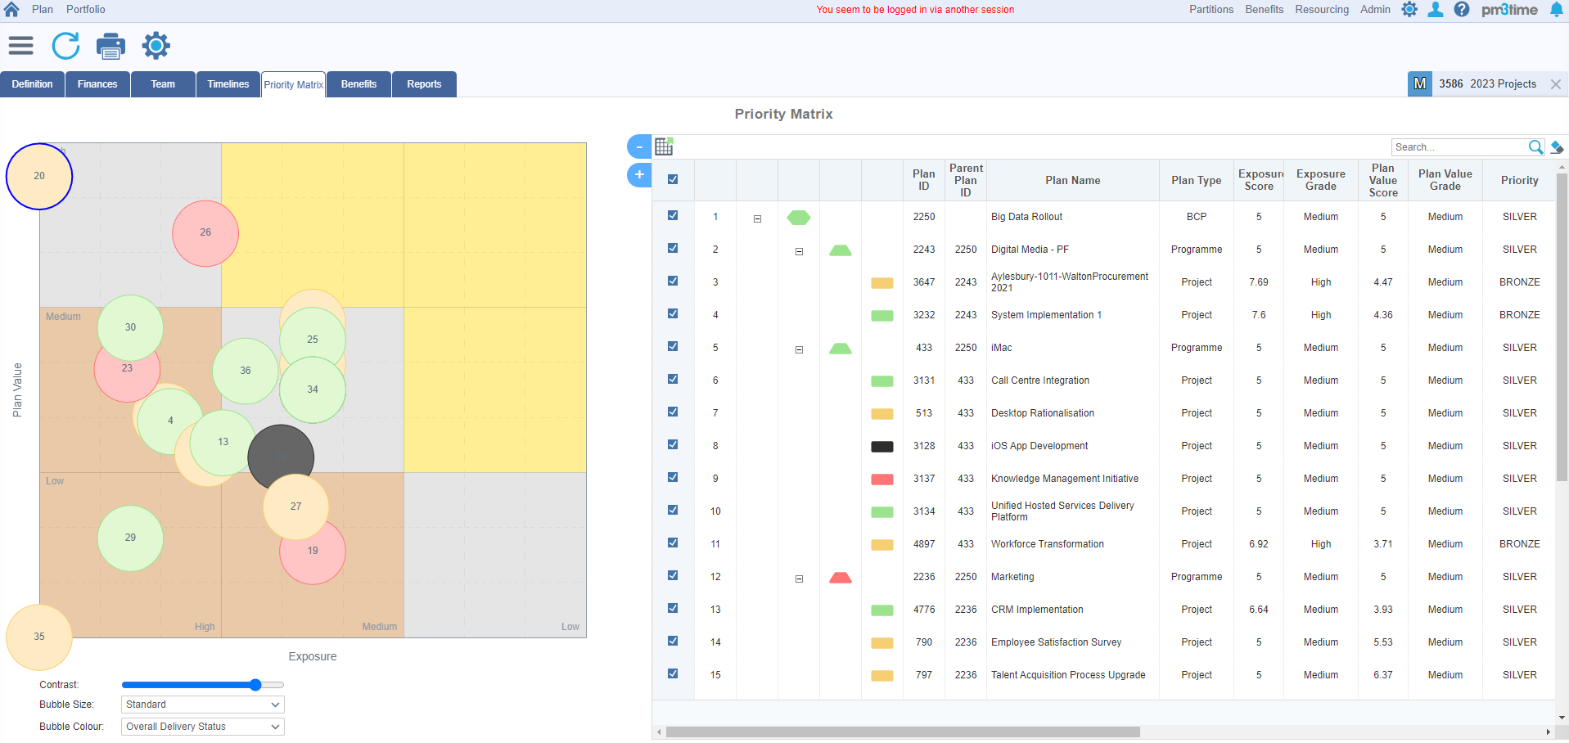Export the priority matrix table to Excel
Image resolution: width=1569 pixels, height=743 pixels.
pyautogui.click(x=665, y=146)
